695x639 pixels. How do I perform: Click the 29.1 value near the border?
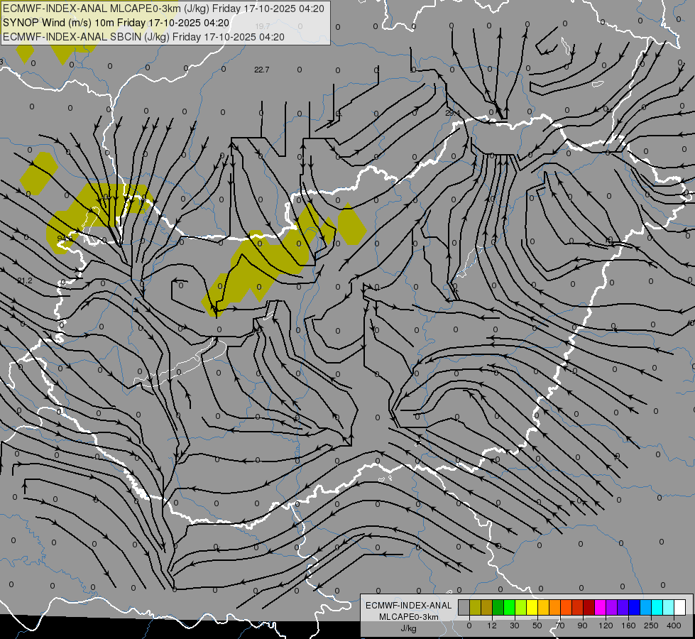[452, 113]
